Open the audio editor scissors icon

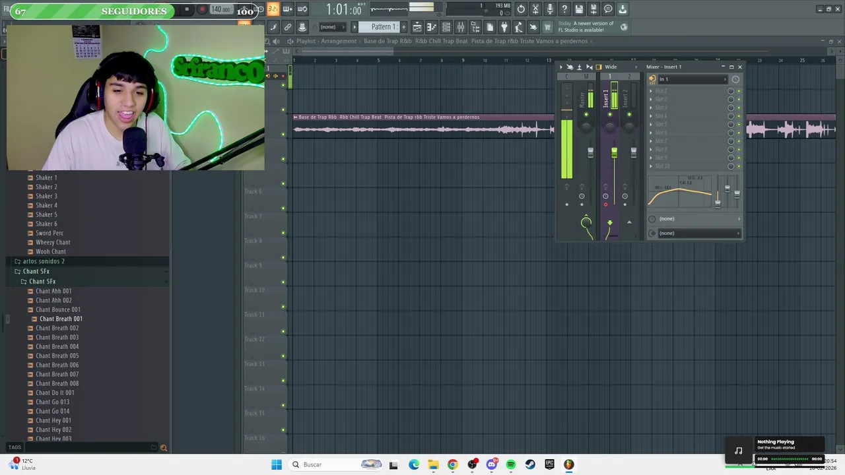coord(535,9)
